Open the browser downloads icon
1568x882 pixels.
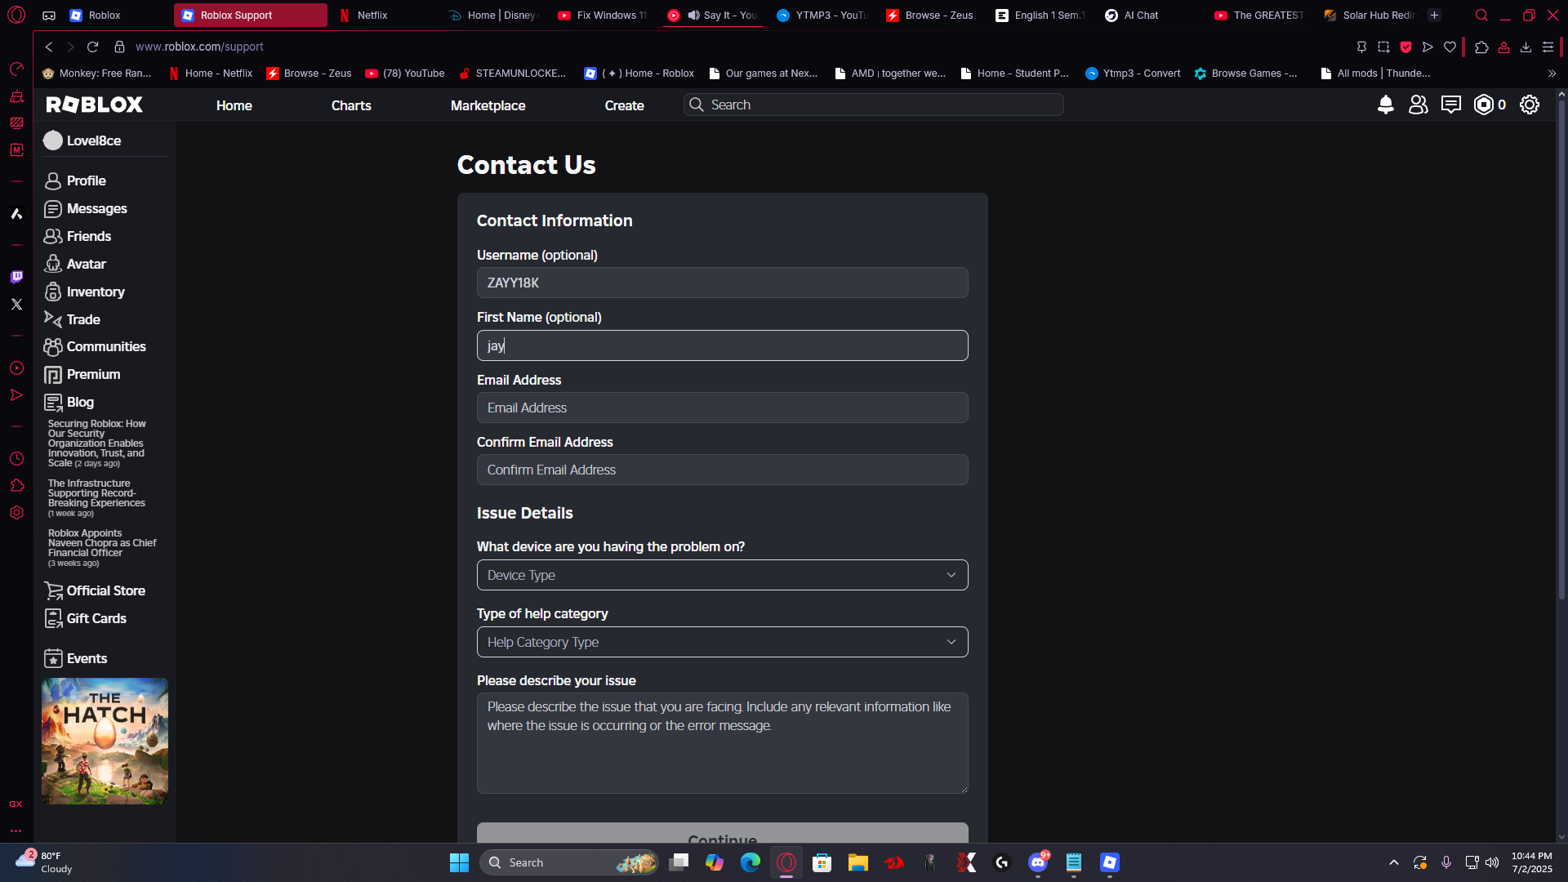tap(1526, 47)
